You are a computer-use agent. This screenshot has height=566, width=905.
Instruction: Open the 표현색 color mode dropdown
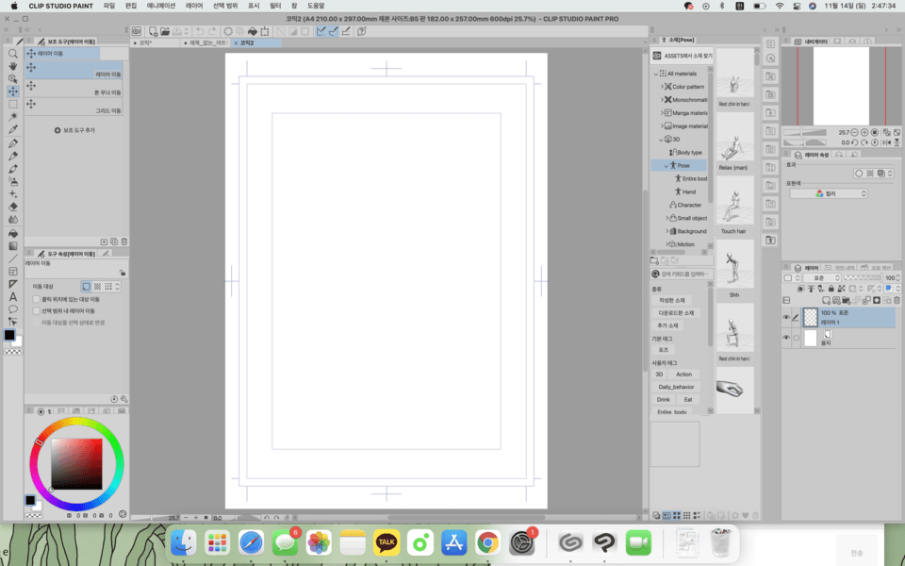click(828, 192)
